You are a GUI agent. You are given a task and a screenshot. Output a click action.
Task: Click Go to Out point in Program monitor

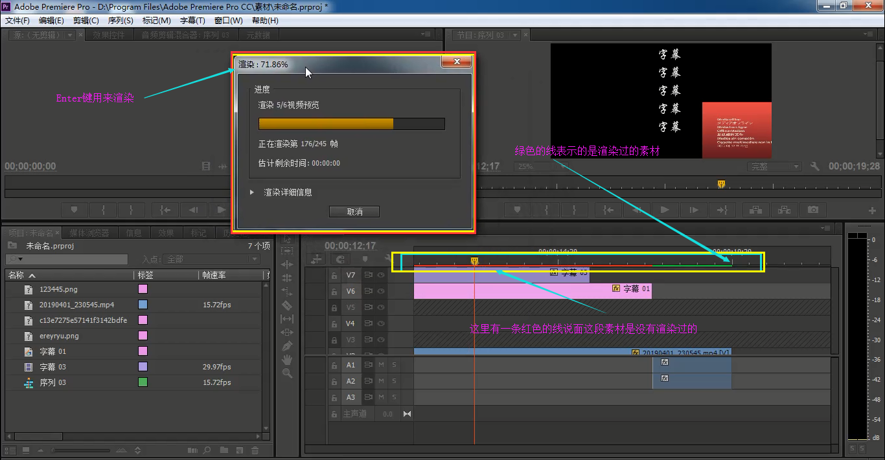coord(722,210)
